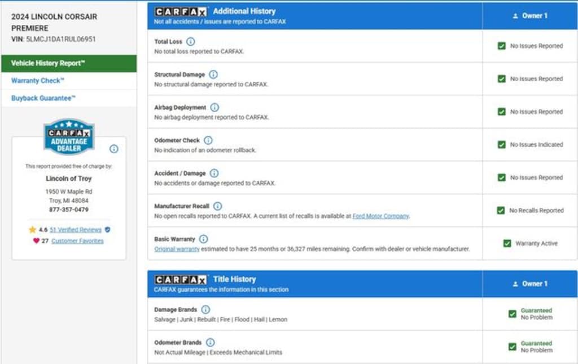This screenshot has height=364, width=578.
Task: Show Odometer Check info tooltip icon
Action: tap(208, 140)
